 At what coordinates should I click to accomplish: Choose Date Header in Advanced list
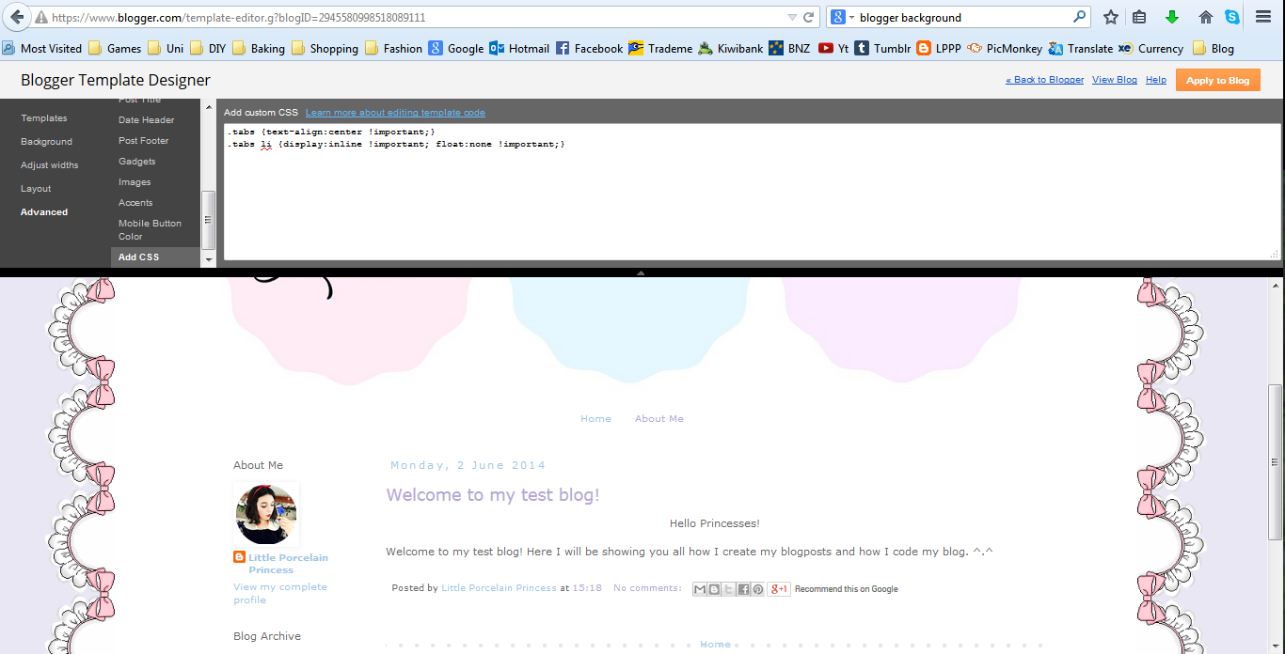(146, 120)
